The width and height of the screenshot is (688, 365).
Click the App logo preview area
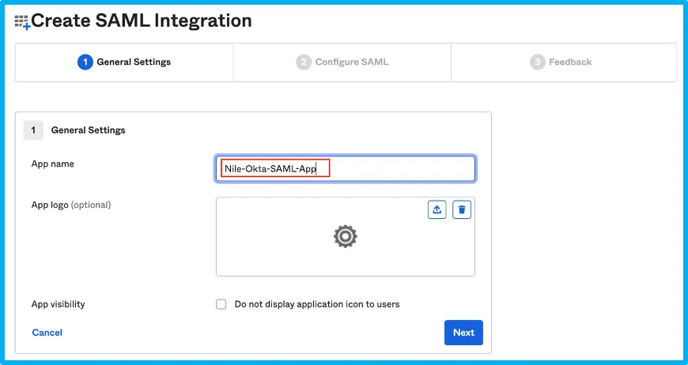click(x=346, y=236)
